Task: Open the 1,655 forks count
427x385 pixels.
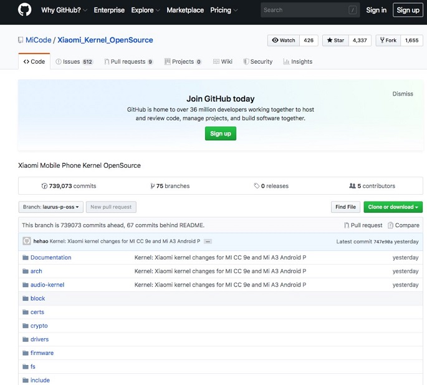Action: pos(411,41)
